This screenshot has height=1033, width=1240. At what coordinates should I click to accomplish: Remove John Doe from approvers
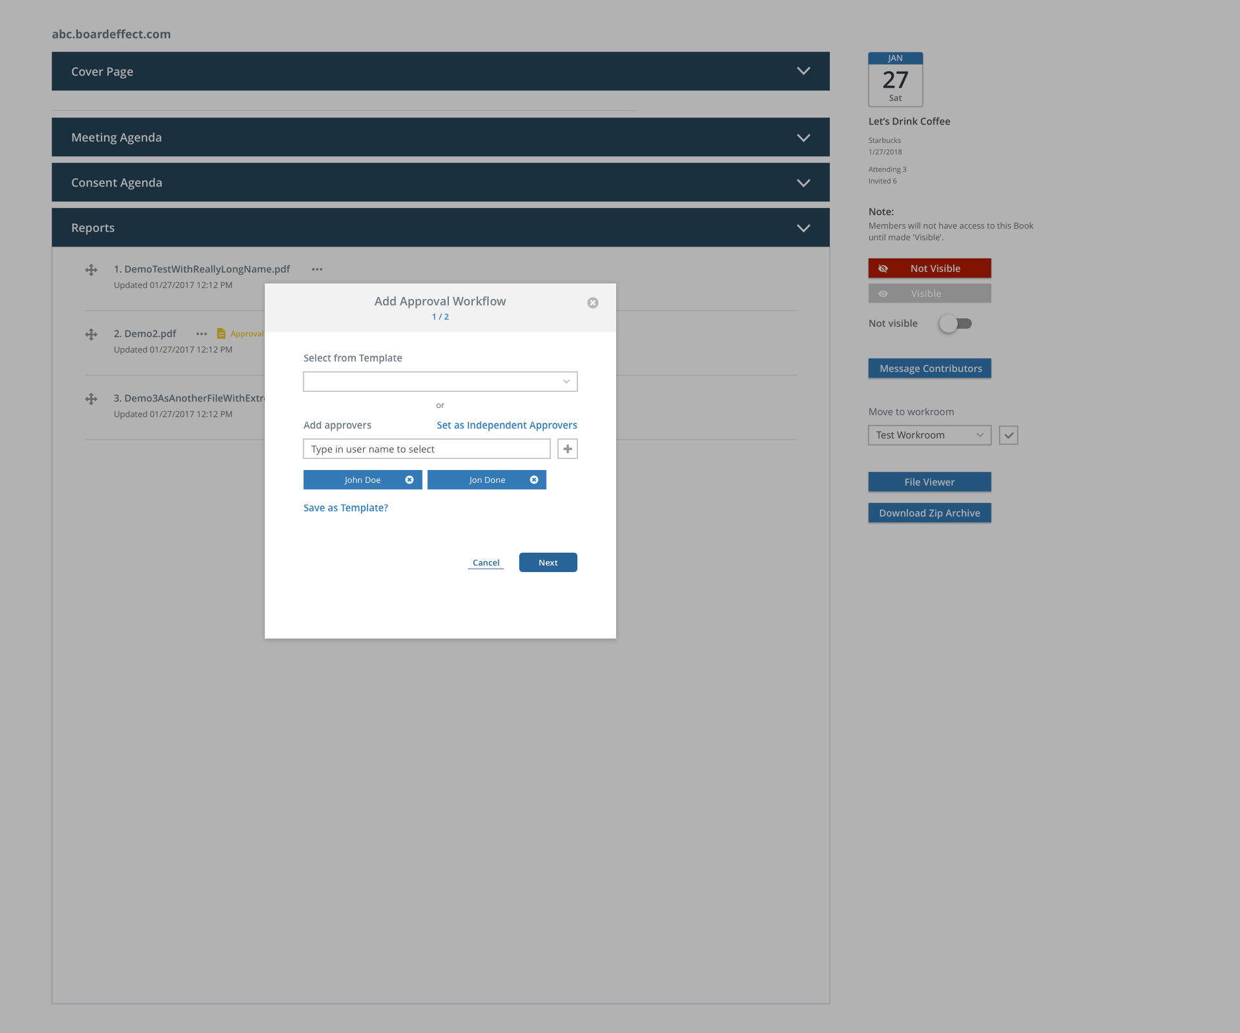pyautogui.click(x=409, y=480)
